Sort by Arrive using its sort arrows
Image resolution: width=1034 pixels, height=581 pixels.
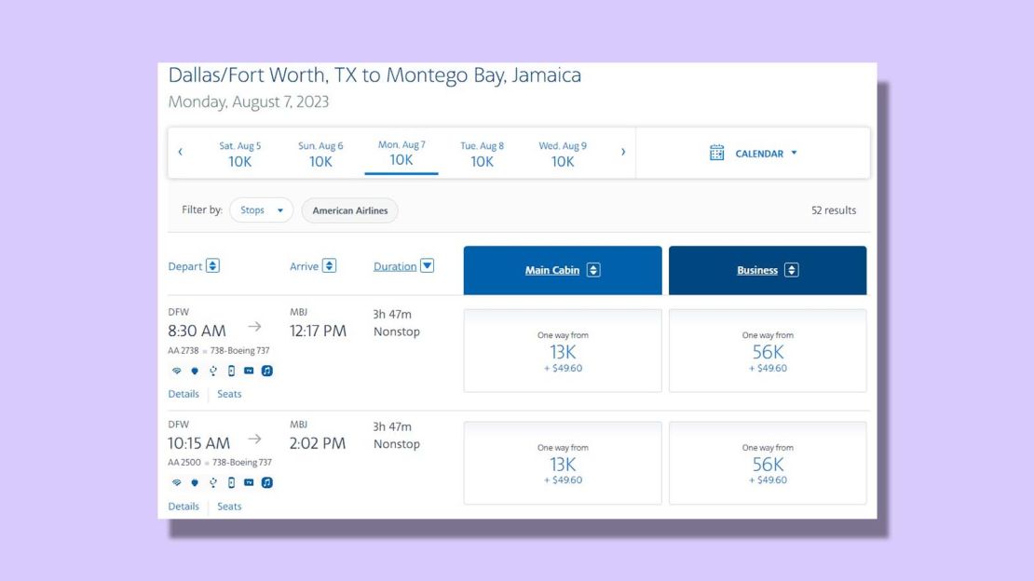[329, 265]
